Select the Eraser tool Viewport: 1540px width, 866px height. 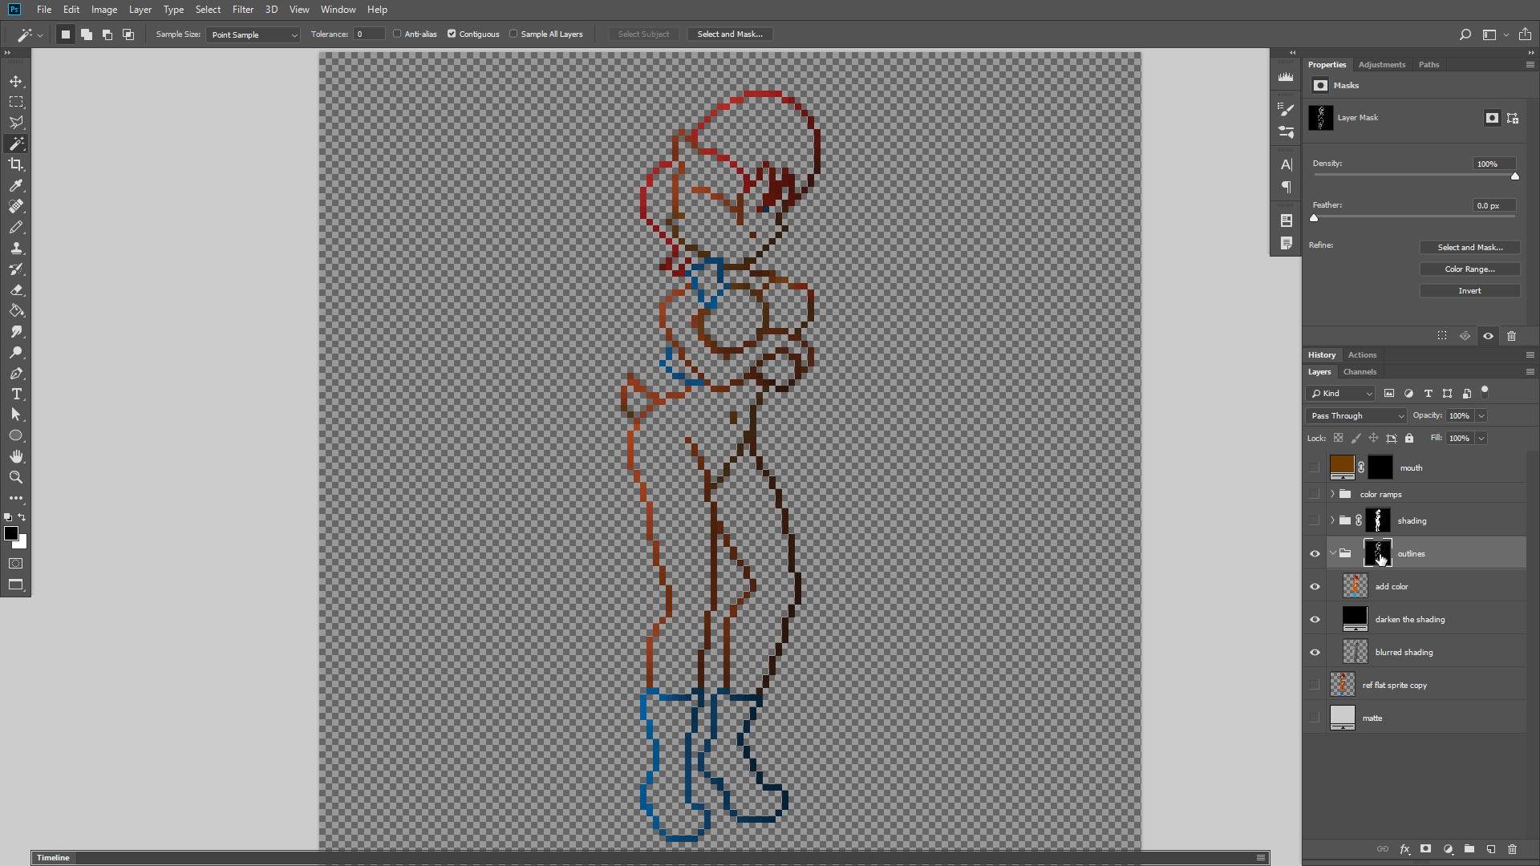click(16, 289)
